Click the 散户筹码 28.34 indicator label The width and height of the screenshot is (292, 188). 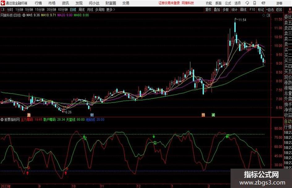point(54,119)
